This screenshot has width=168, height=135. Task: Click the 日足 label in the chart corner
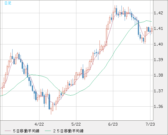point(8,3)
